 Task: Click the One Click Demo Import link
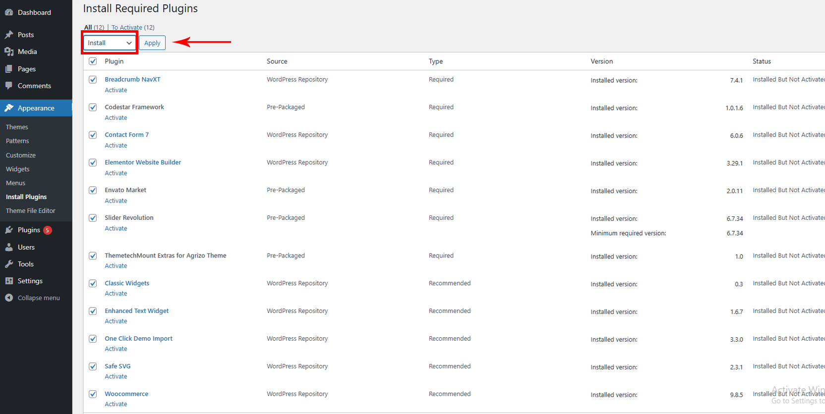[x=138, y=339]
